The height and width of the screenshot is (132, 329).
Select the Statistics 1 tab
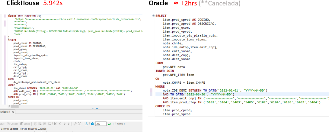5,112
